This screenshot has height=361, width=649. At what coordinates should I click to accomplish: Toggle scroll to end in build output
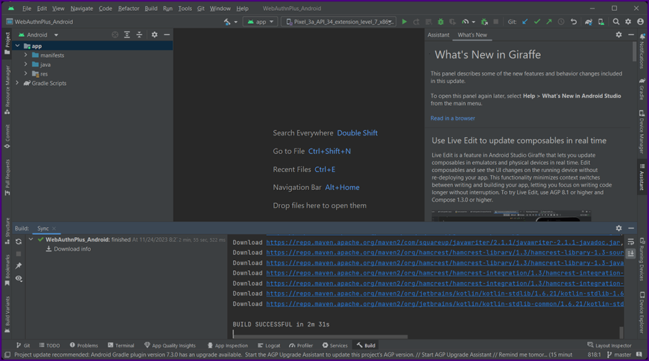coord(632,254)
